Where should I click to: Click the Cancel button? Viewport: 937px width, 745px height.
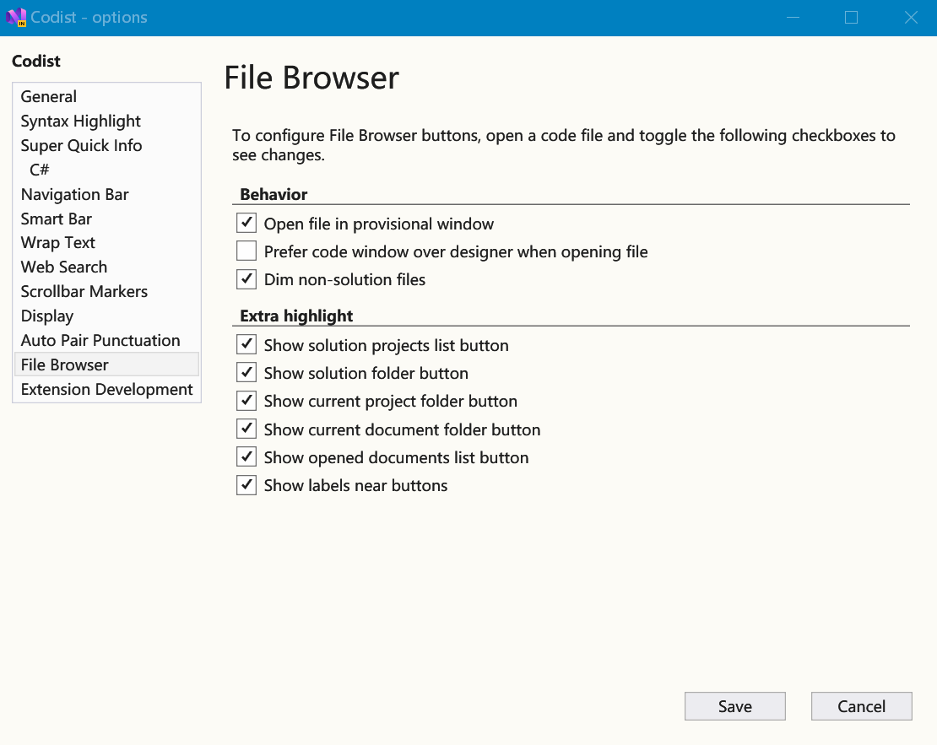[x=861, y=706]
